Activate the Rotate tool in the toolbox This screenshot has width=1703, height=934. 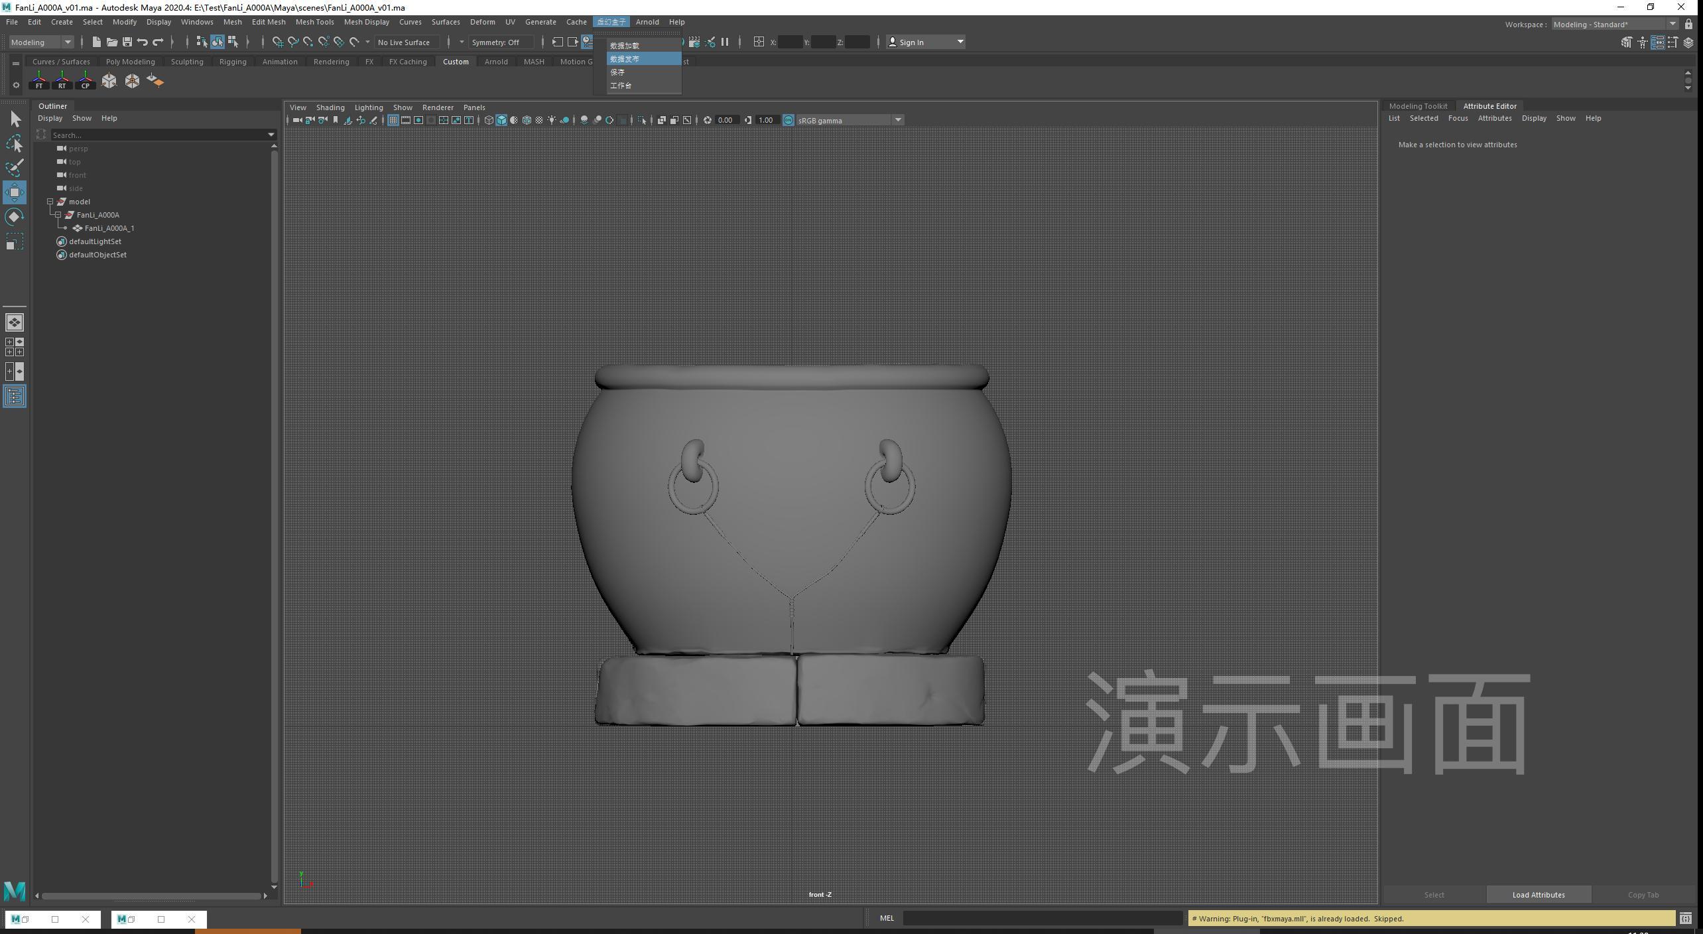(x=15, y=217)
